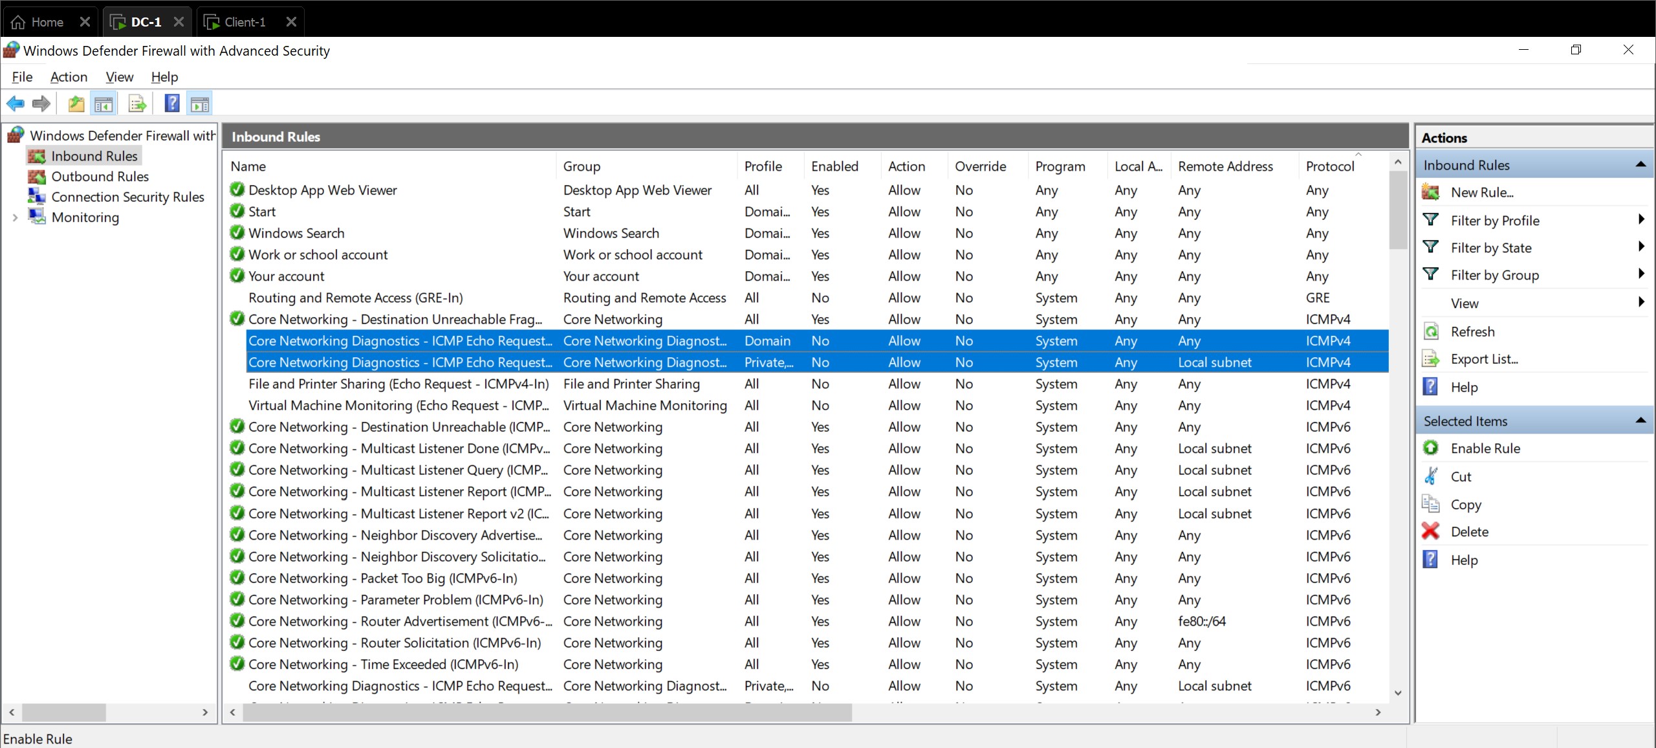
Task: Click the Export List toolbar icon
Action: [136, 104]
